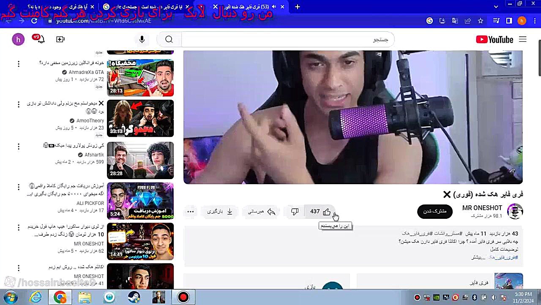
Task: Open the AhmadreXa GTA video thumbnail
Action: pos(140,78)
